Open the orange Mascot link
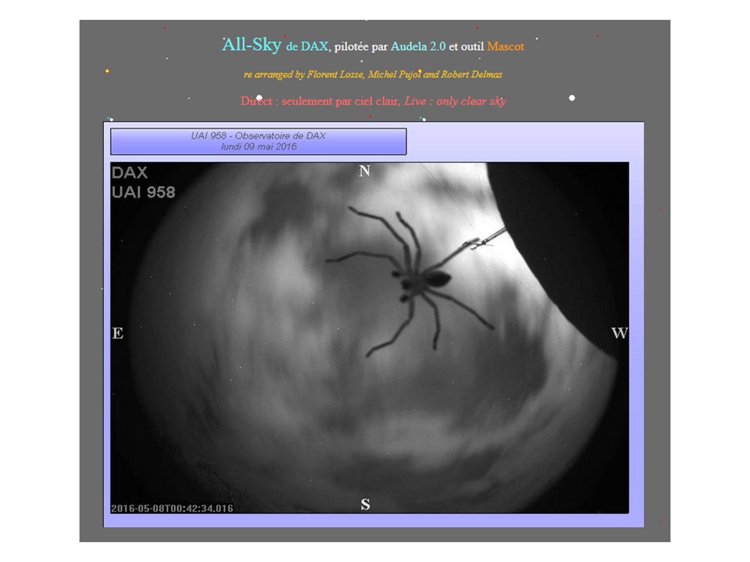Image resolution: width=750 pixels, height=562 pixels. pos(505,46)
